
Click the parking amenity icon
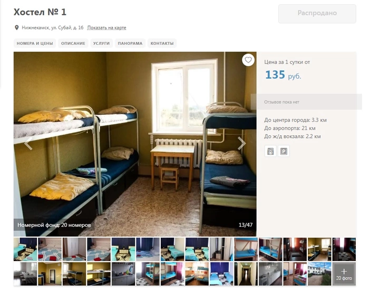tap(284, 151)
